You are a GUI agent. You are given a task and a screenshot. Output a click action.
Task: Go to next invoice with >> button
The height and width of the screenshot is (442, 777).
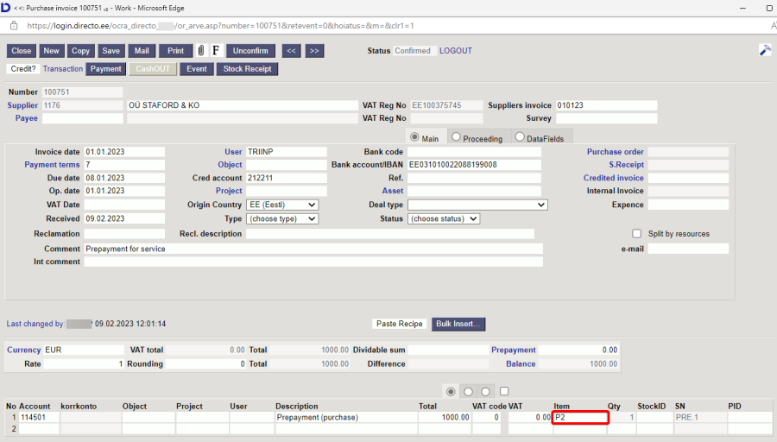[x=314, y=51]
